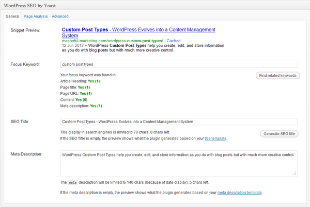Click Find related keywords button
The height and width of the screenshot is (207, 310).
(x=278, y=75)
